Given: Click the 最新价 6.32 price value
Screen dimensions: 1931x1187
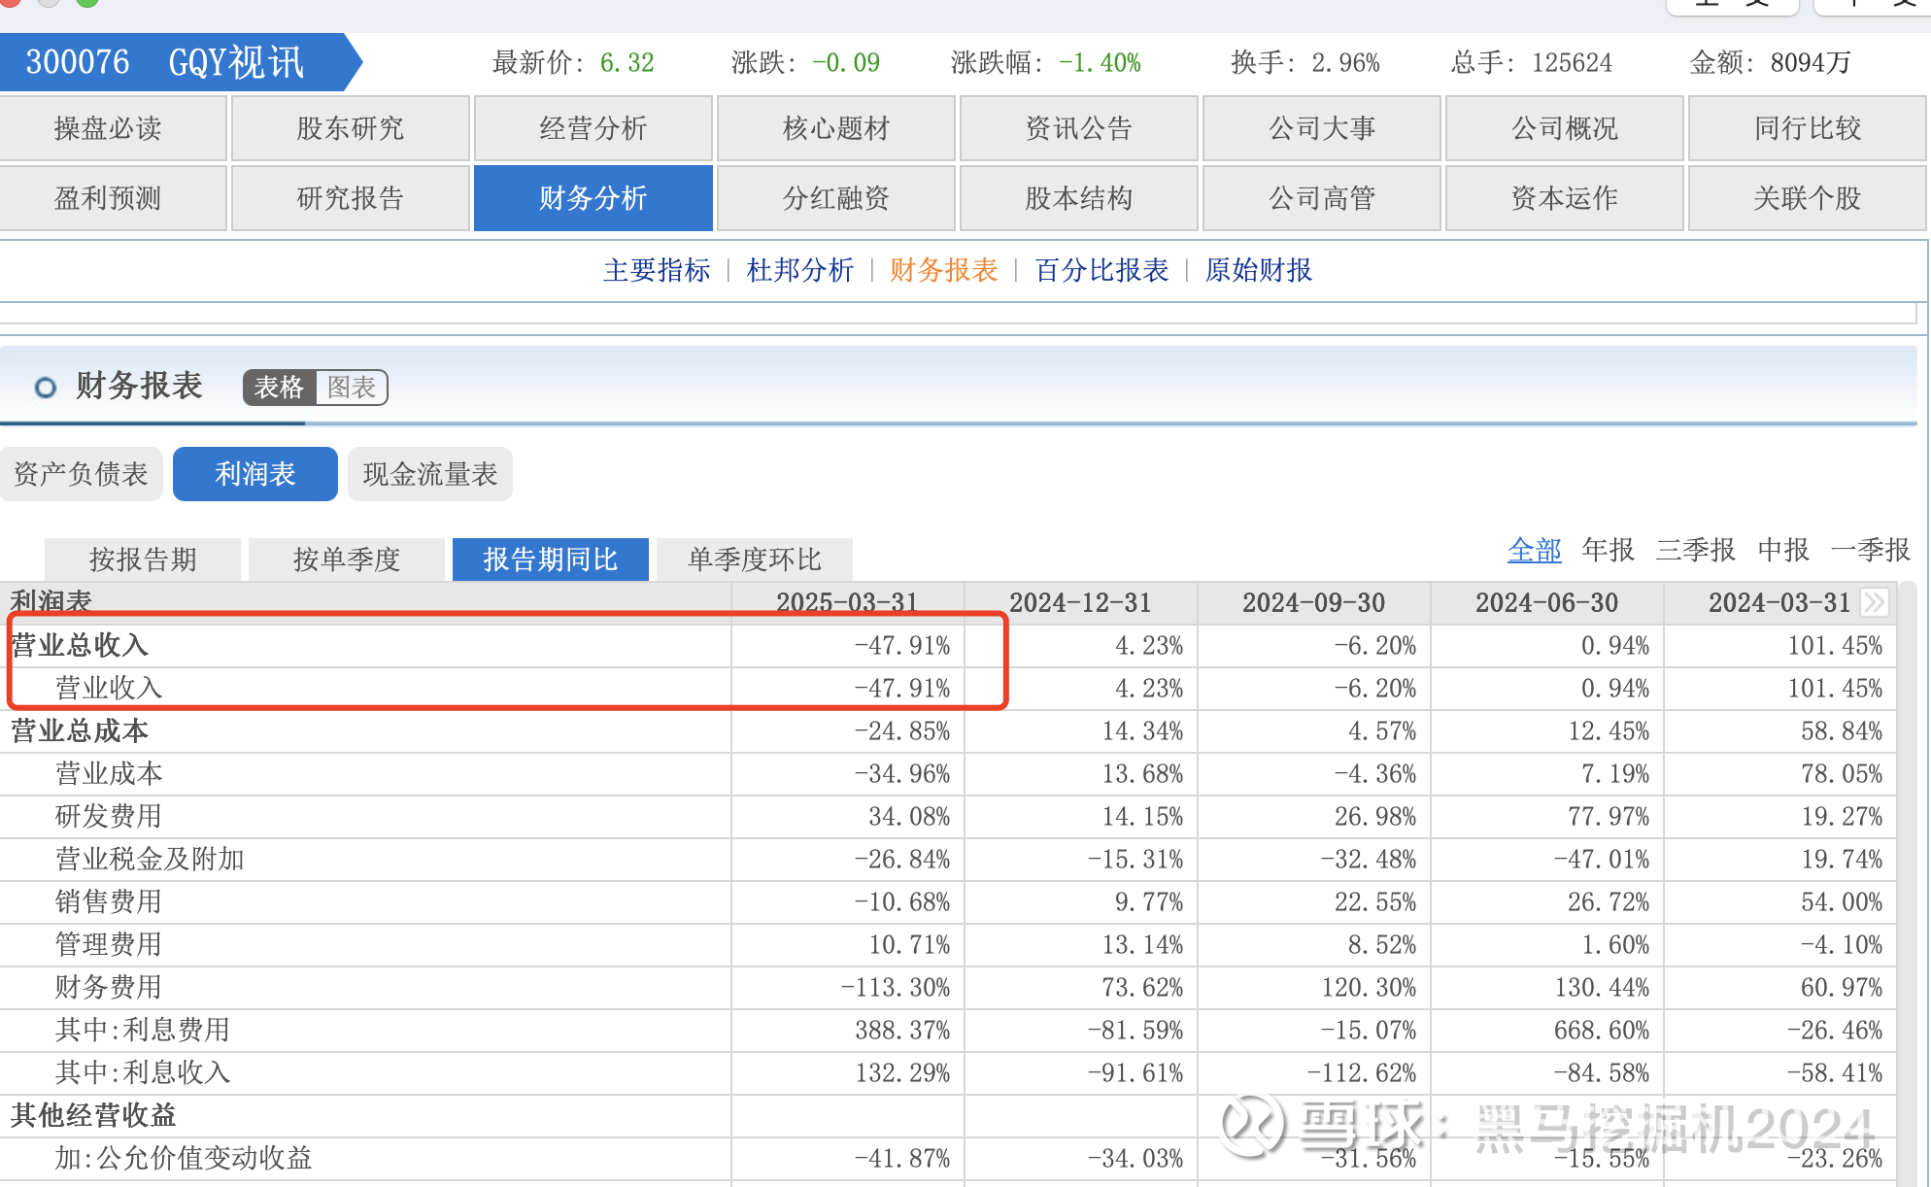Looking at the screenshot, I should click(627, 63).
